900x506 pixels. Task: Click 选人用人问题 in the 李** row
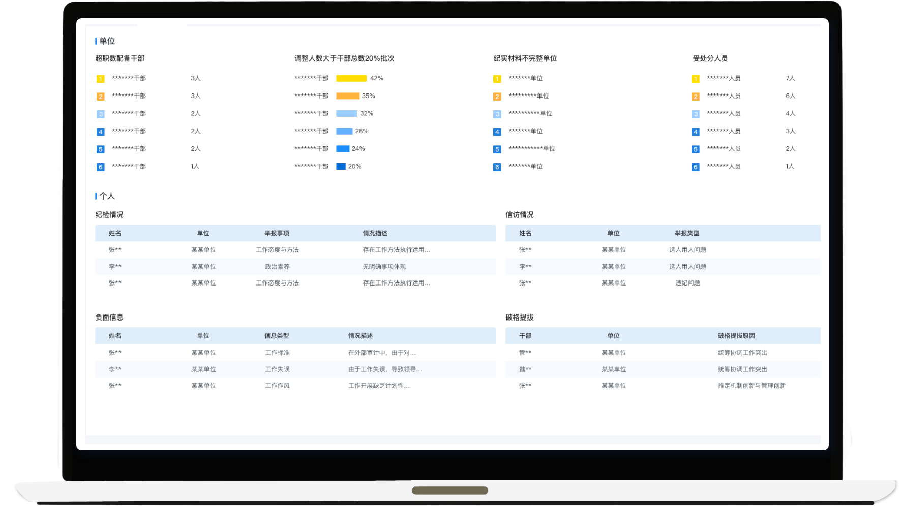pos(687,267)
